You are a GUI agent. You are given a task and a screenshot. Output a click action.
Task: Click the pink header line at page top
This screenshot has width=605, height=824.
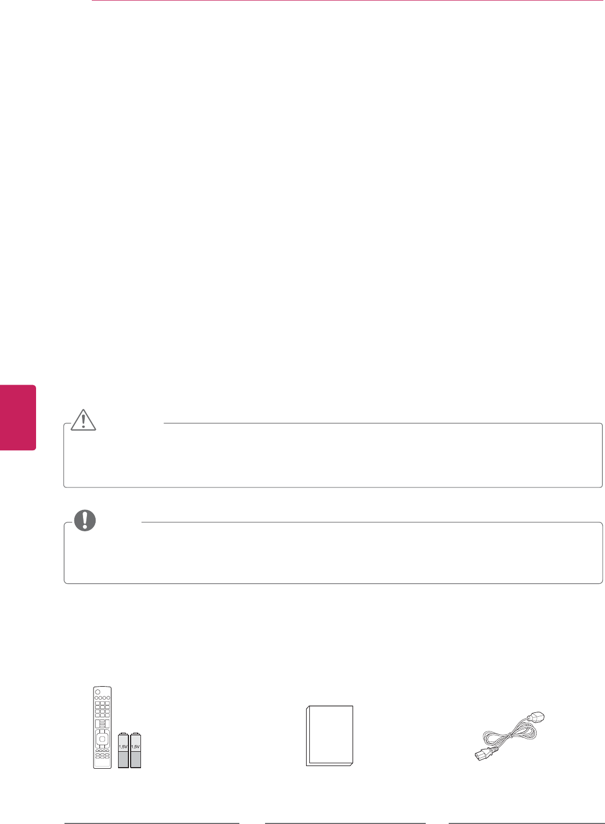point(348,1)
